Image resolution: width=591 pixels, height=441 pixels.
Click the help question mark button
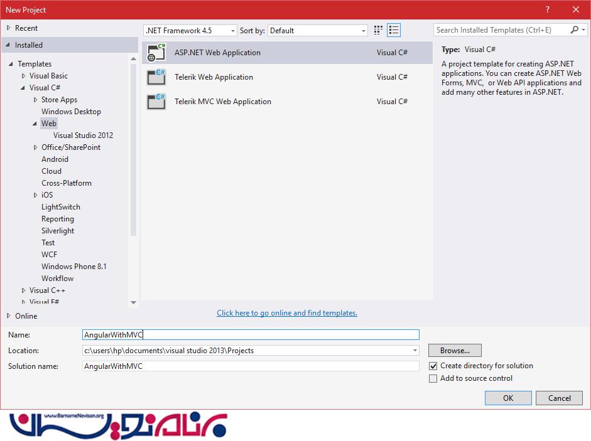(548, 9)
